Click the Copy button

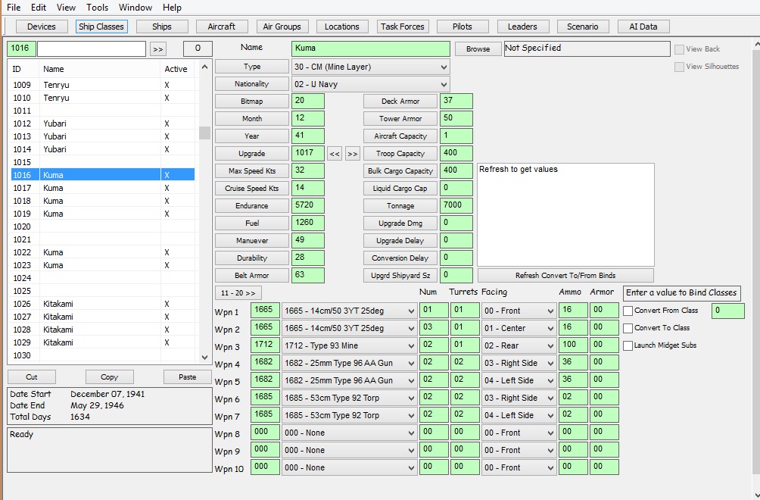[109, 377]
